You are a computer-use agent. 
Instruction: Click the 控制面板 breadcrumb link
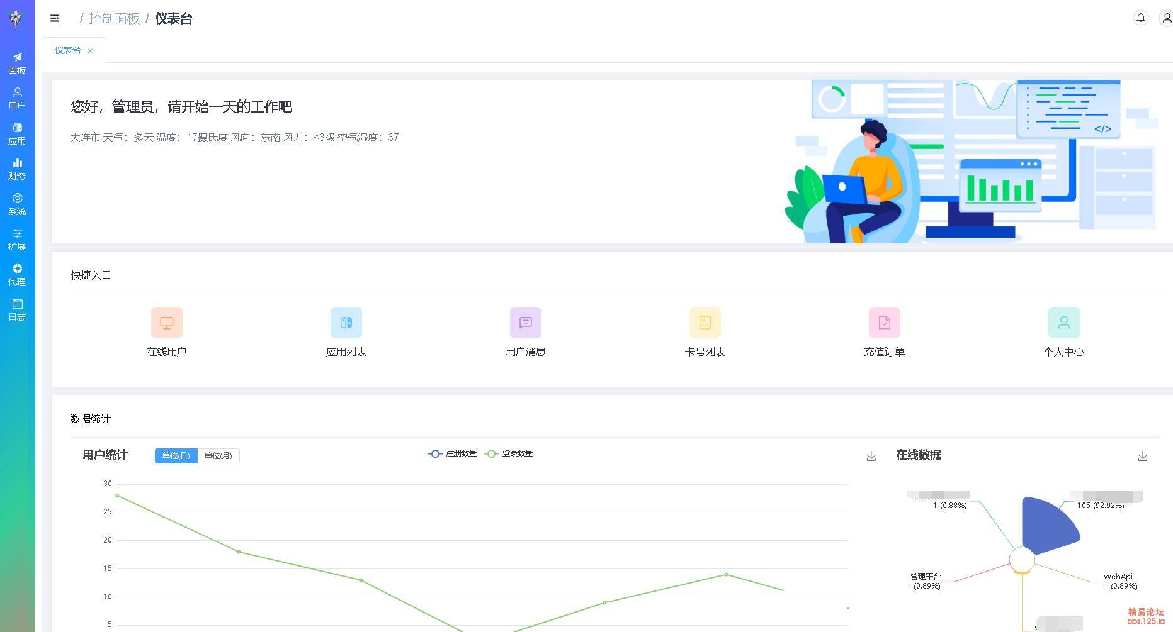click(x=114, y=18)
